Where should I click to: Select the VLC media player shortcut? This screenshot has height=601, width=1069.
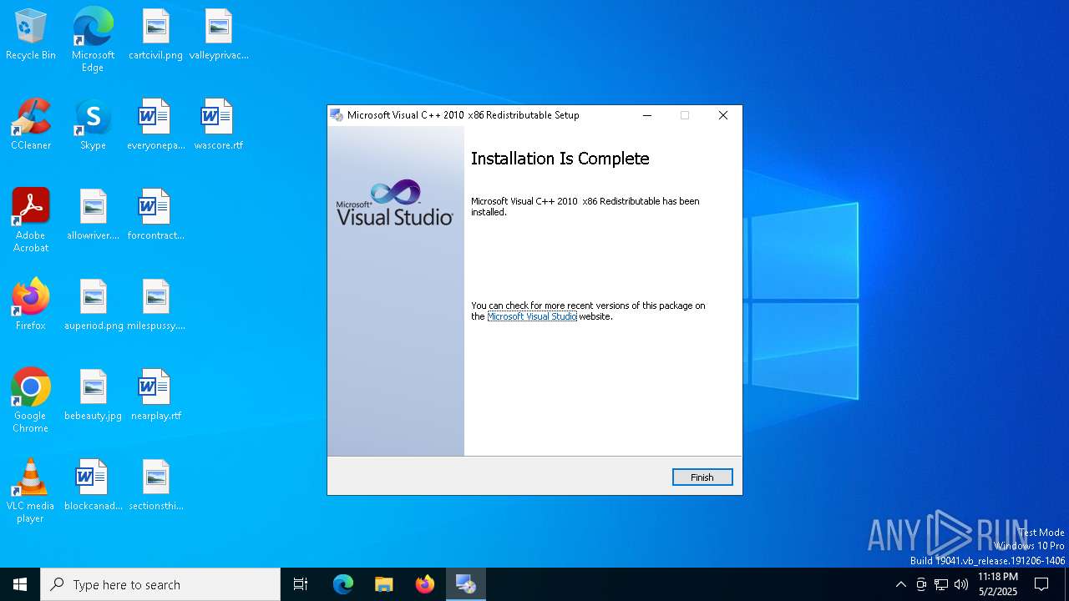coord(31,491)
